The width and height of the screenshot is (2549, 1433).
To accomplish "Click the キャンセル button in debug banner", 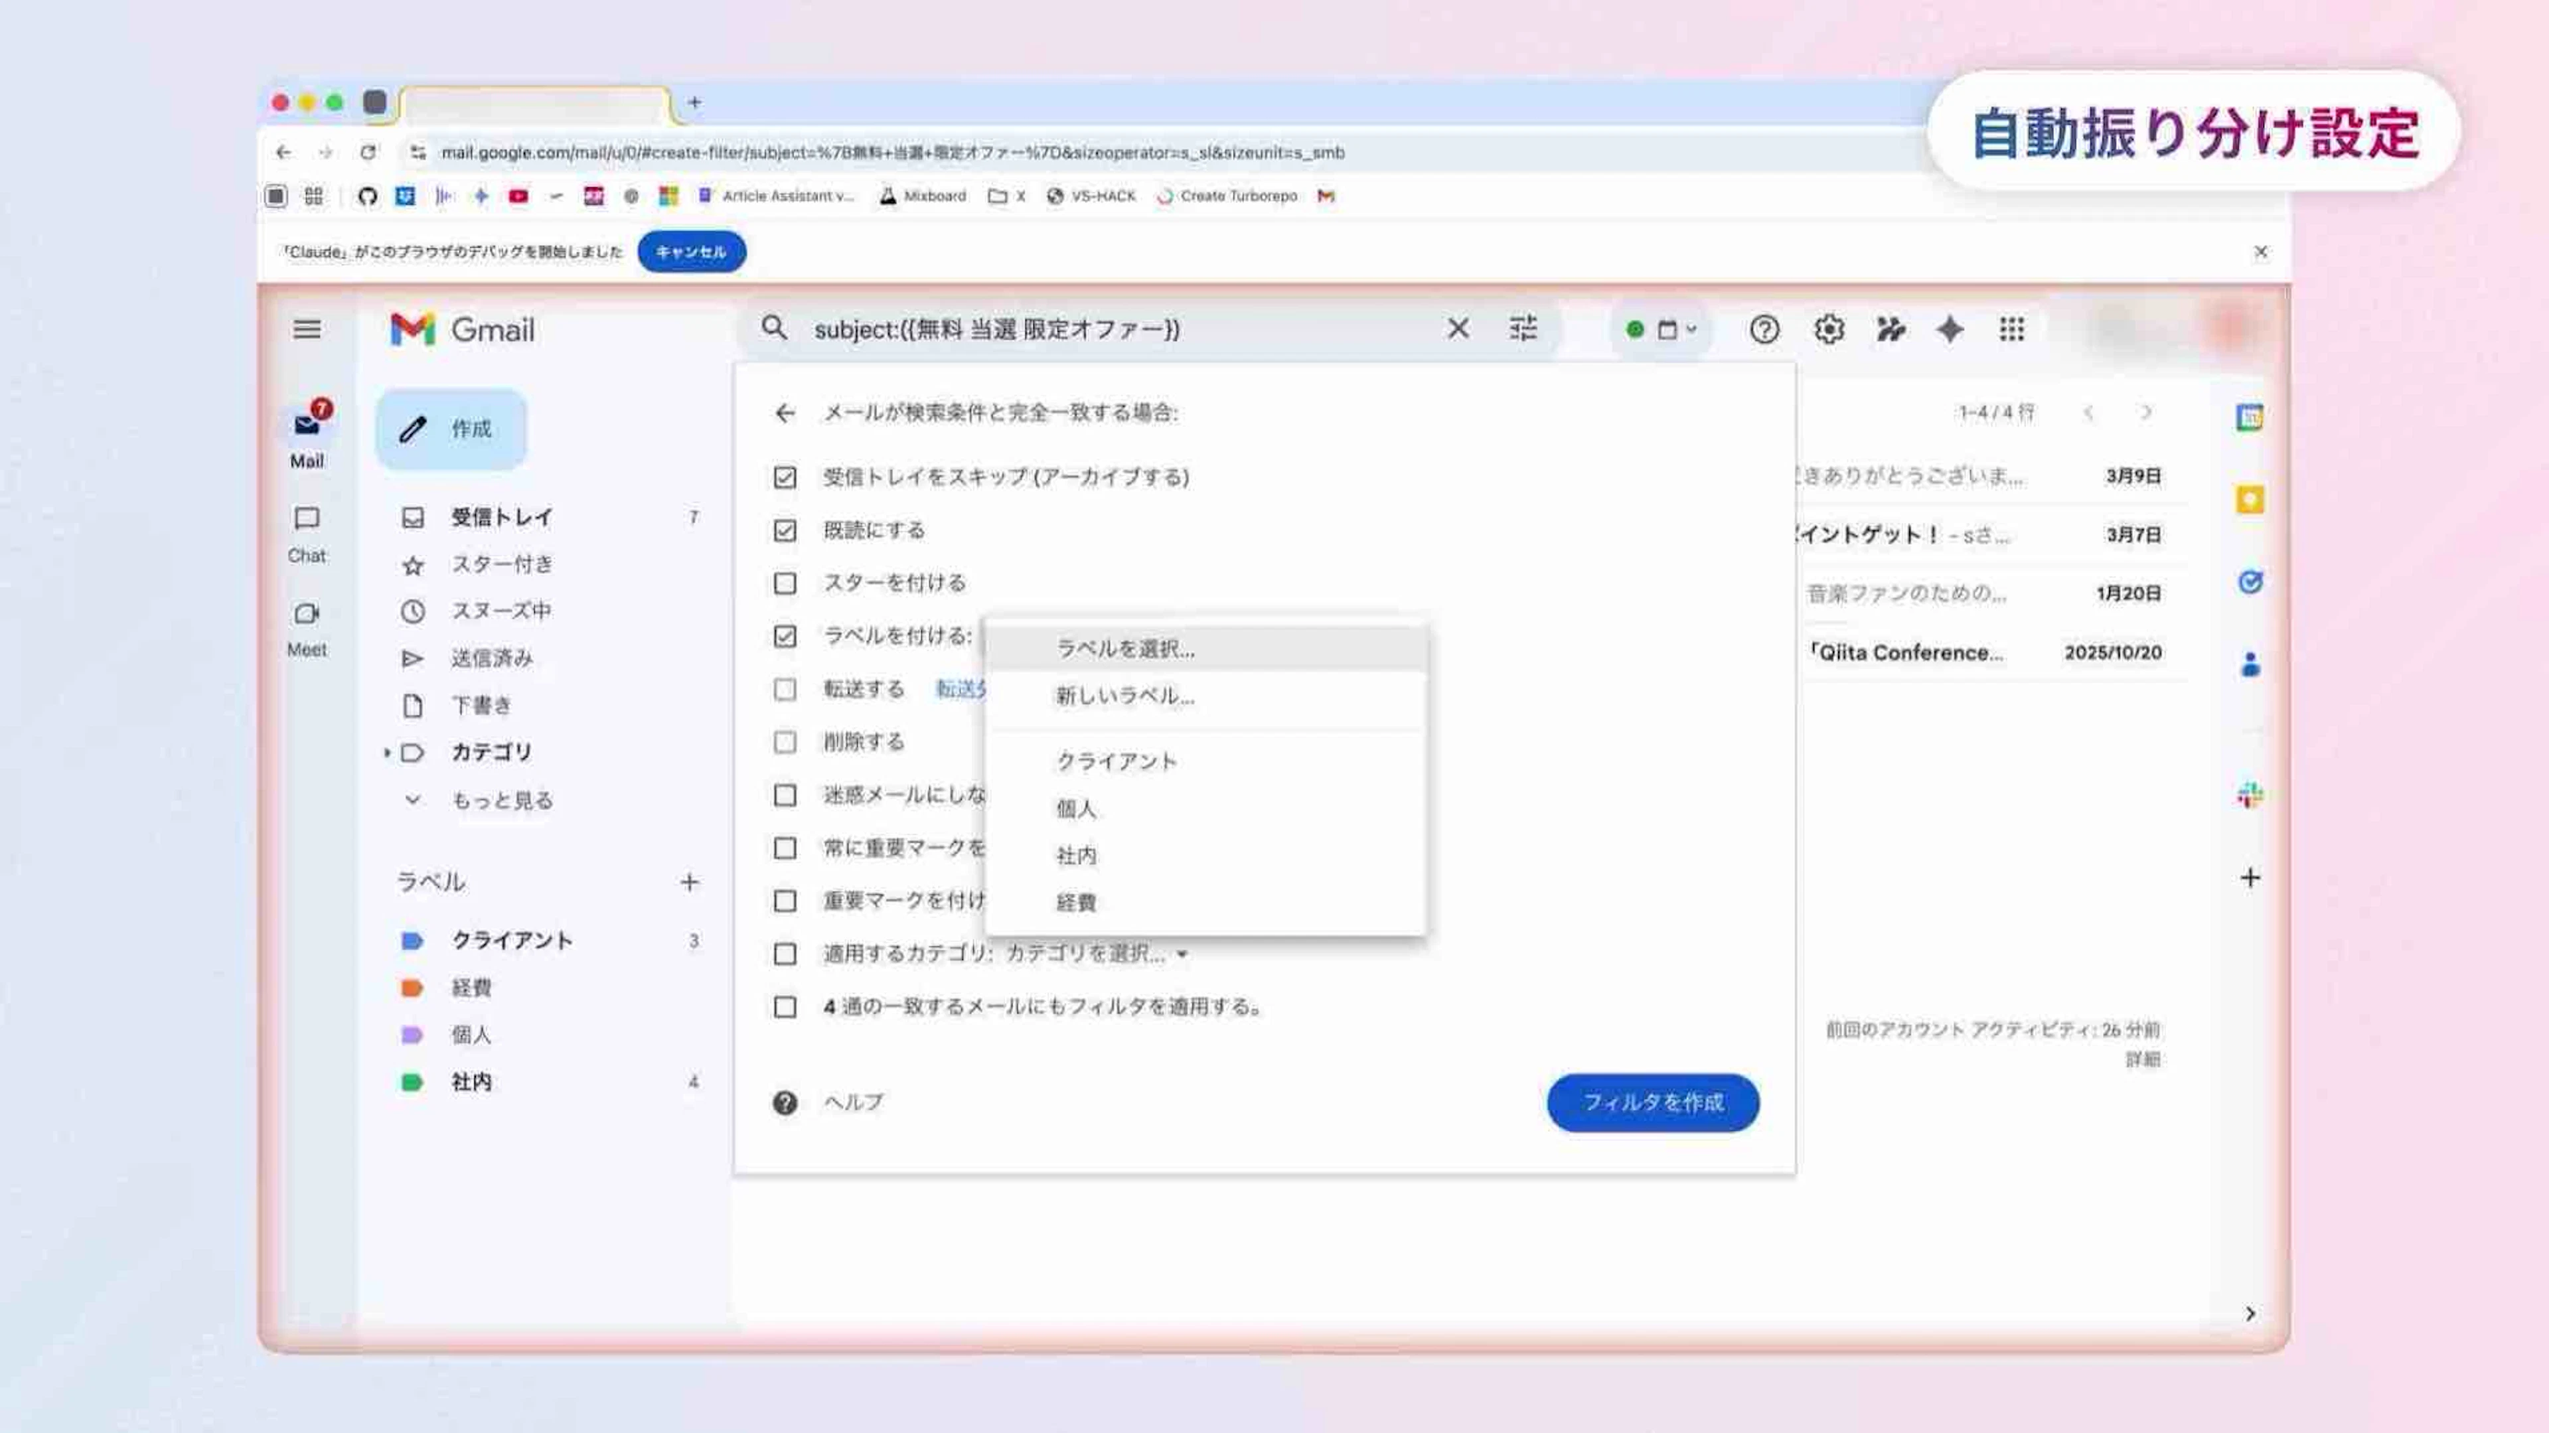I will click(x=690, y=252).
